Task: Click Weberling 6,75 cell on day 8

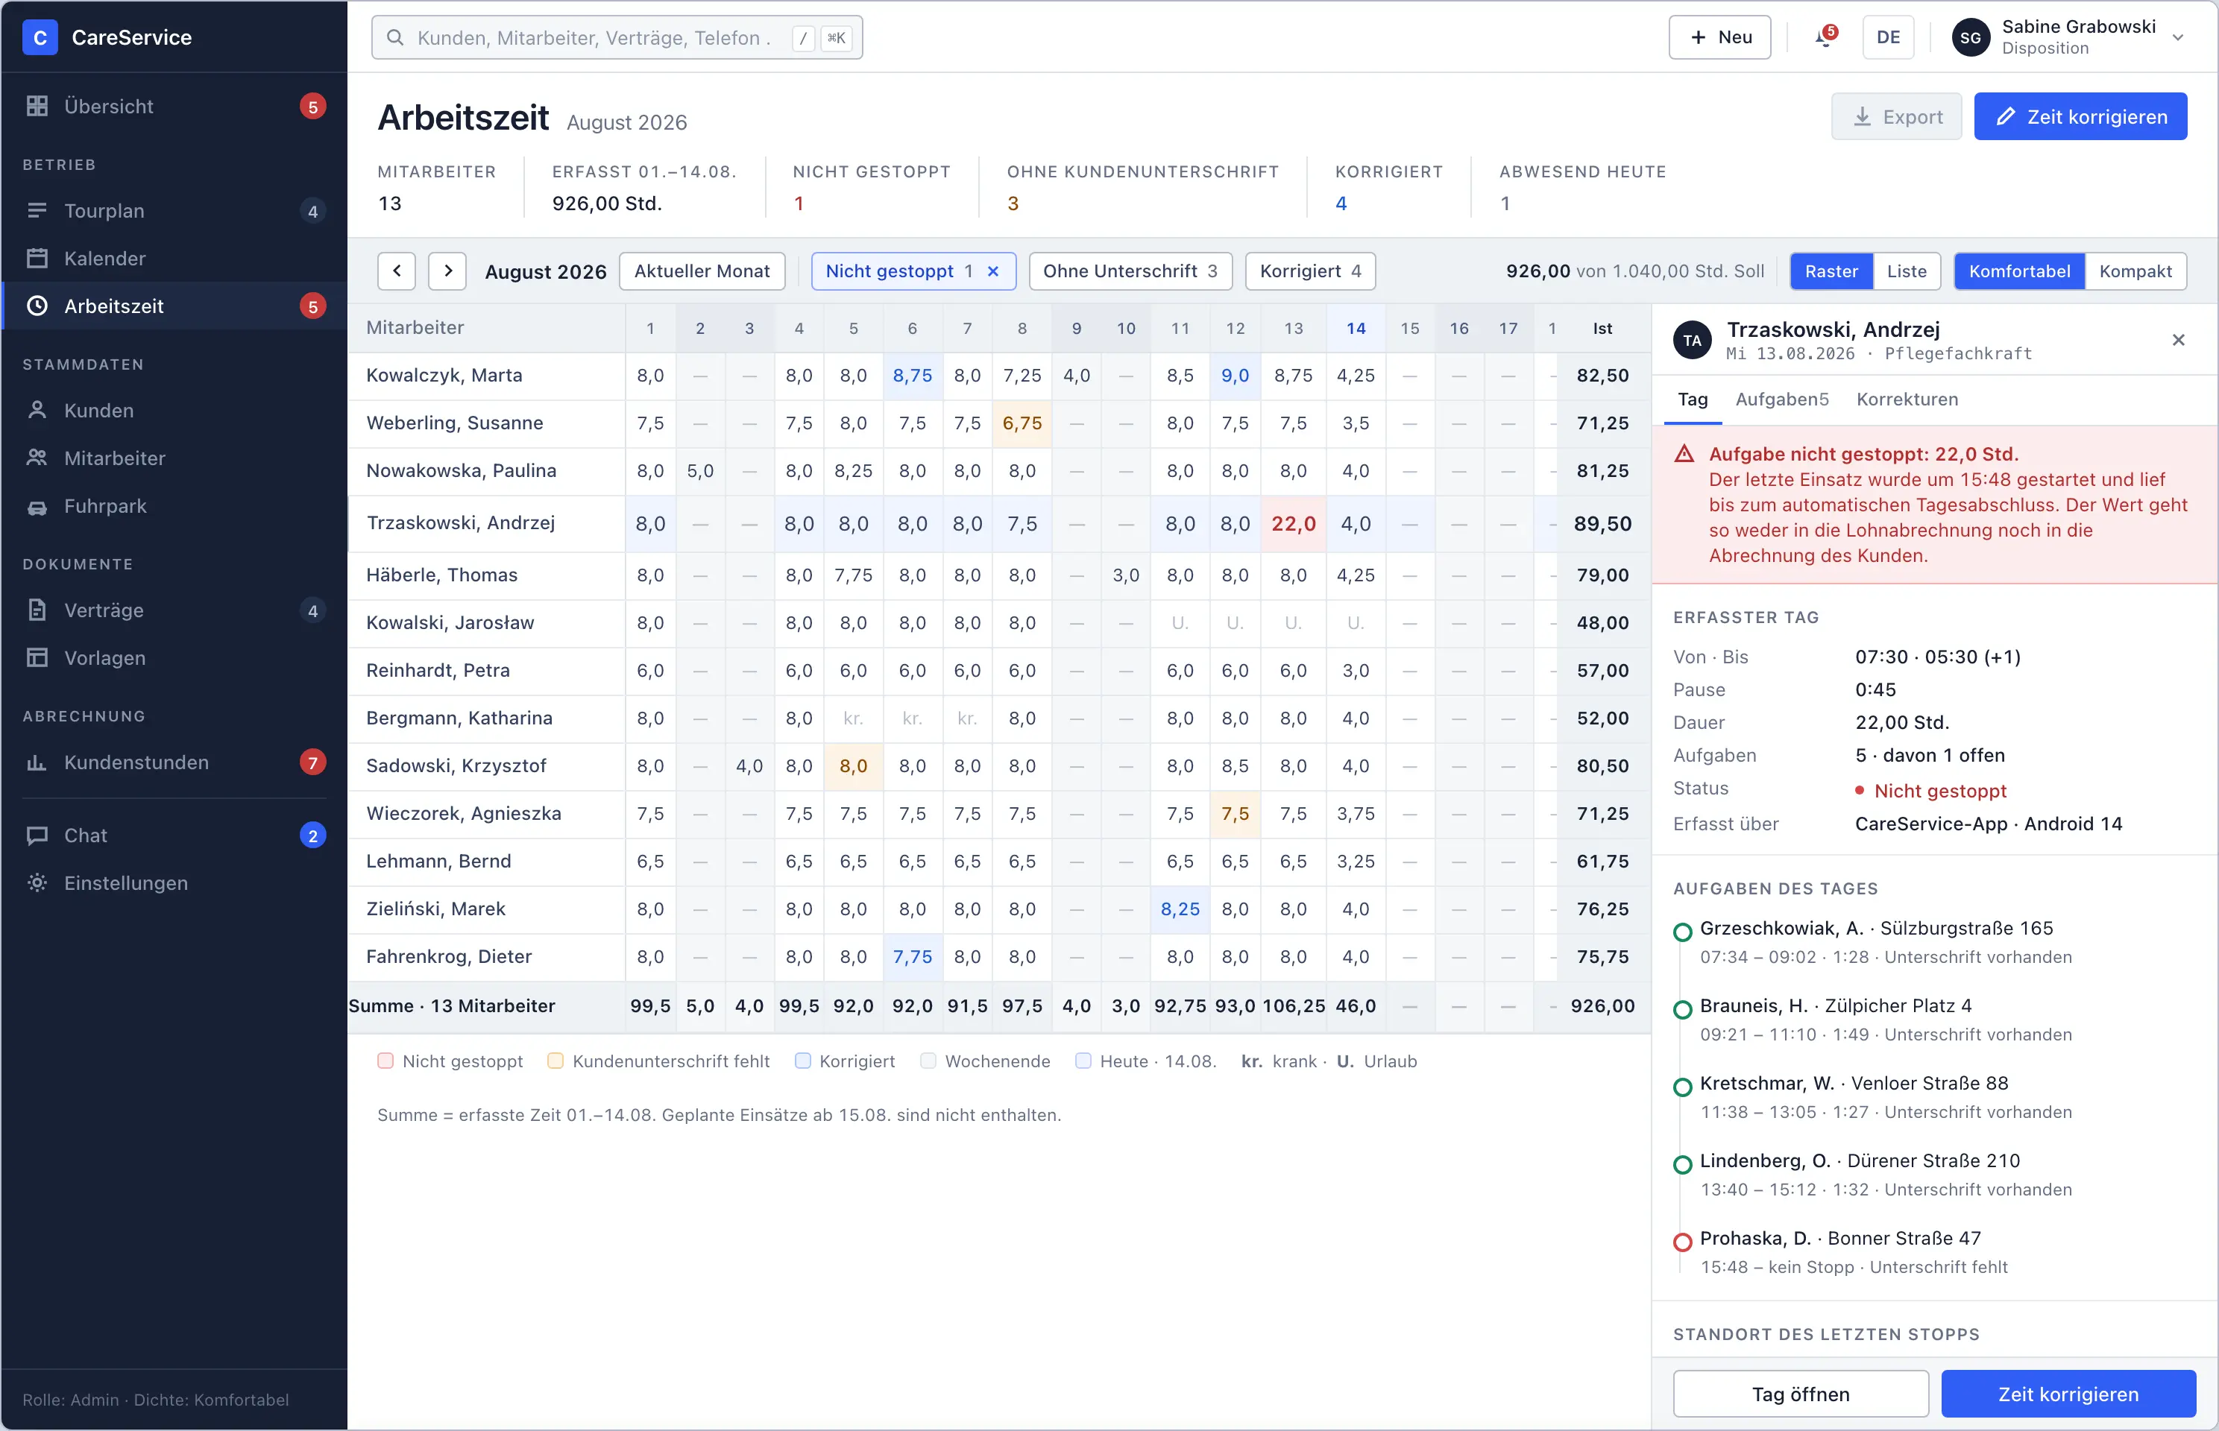Action: tap(1022, 424)
